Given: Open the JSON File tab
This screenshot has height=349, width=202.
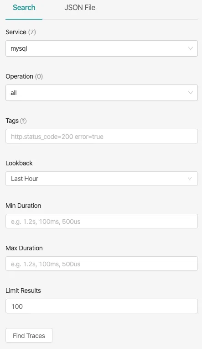Looking at the screenshot, I should [x=80, y=8].
